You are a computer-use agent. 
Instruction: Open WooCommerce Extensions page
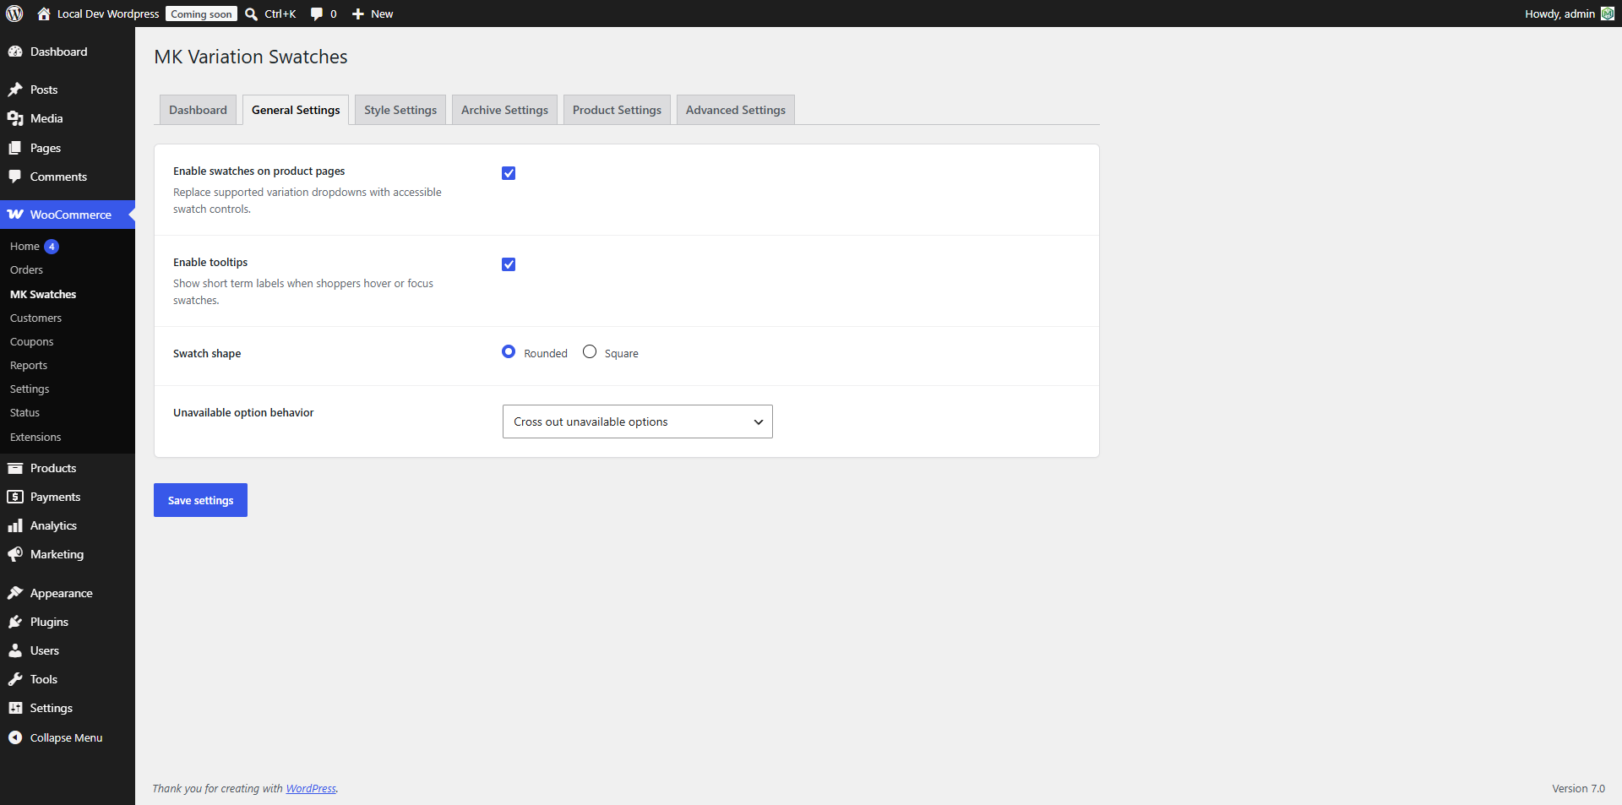pos(35,437)
